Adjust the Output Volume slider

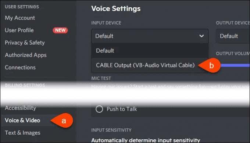click(x=235, y=65)
